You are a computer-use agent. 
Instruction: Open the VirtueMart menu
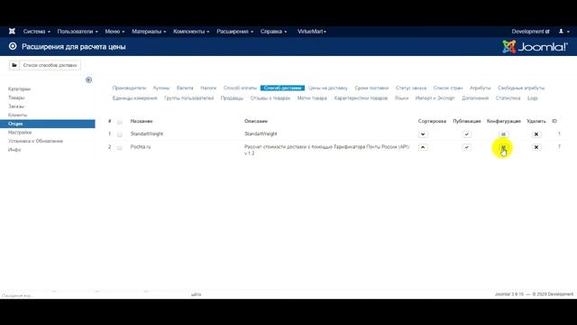(x=312, y=32)
